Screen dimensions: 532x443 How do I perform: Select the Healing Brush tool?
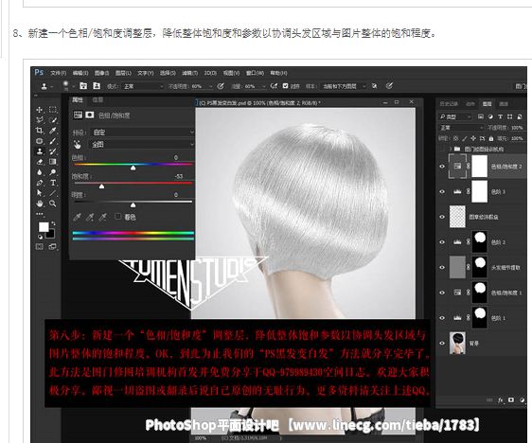pyautogui.click(x=40, y=141)
